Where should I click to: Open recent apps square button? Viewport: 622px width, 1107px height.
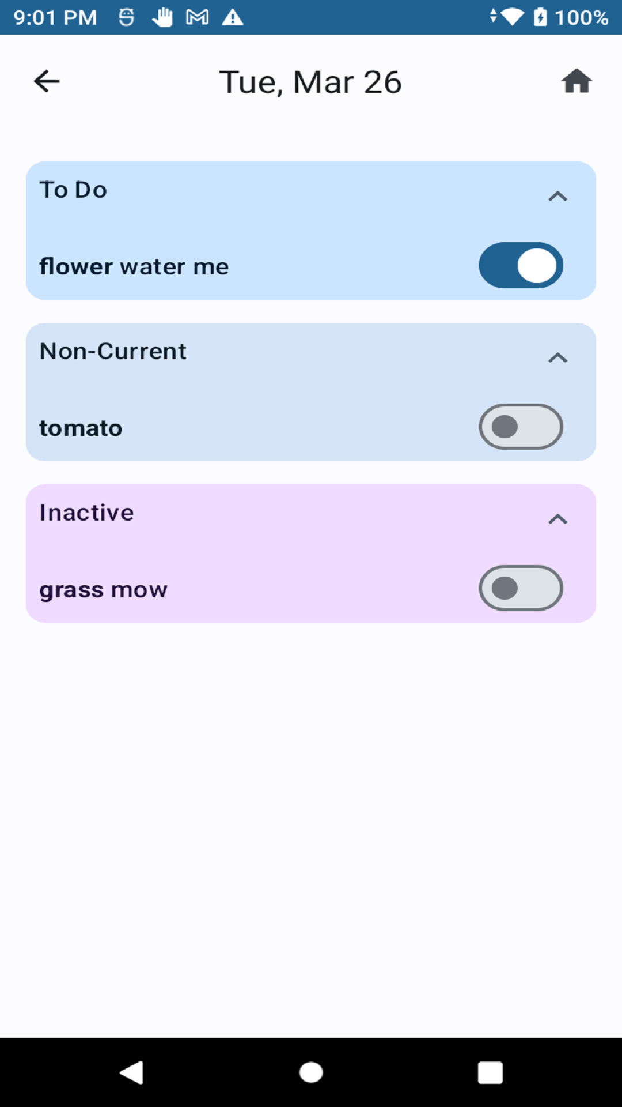tap(490, 1073)
